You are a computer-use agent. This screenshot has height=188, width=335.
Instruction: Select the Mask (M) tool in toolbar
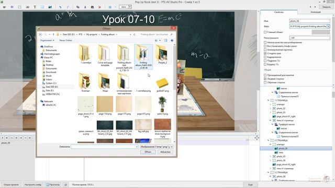(x=12, y=7)
